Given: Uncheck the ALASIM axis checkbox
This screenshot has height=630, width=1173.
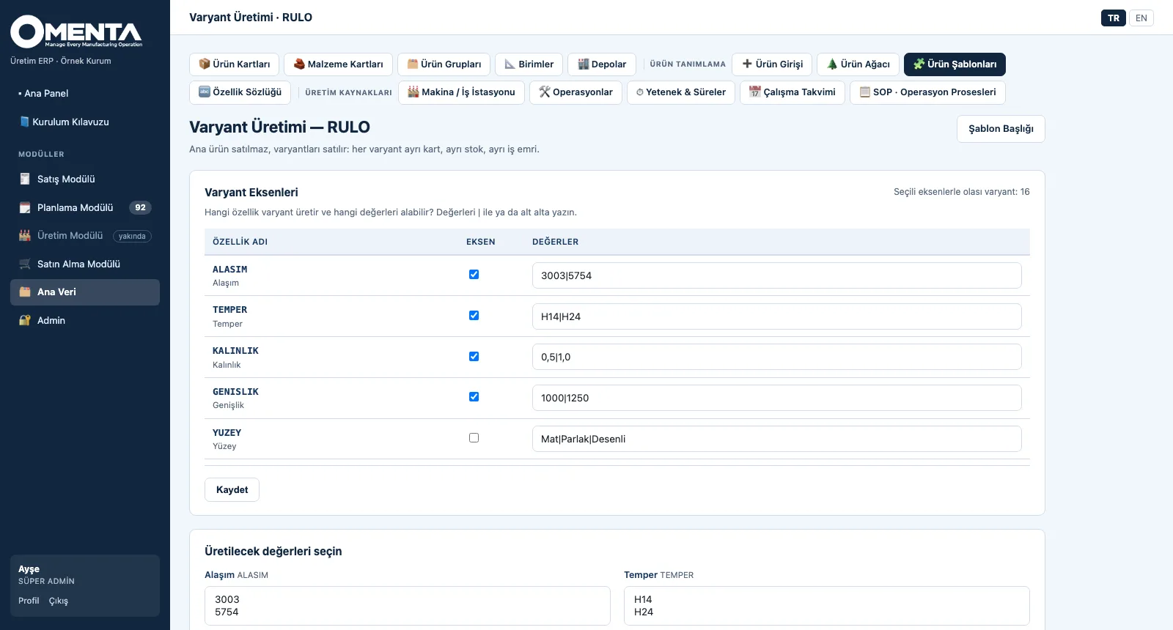Looking at the screenshot, I should click(x=474, y=275).
